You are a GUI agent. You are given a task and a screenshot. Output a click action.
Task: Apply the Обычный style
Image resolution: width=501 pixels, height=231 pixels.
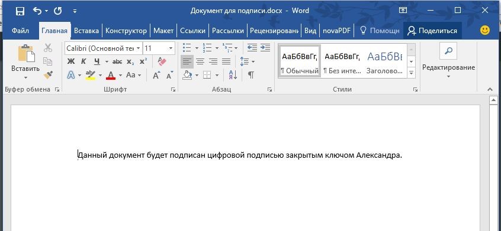click(x=300, y=60)
